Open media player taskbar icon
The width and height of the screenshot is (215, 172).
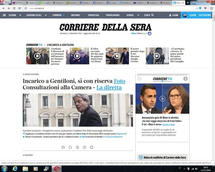pyautogui.click(x=35, y=169)
